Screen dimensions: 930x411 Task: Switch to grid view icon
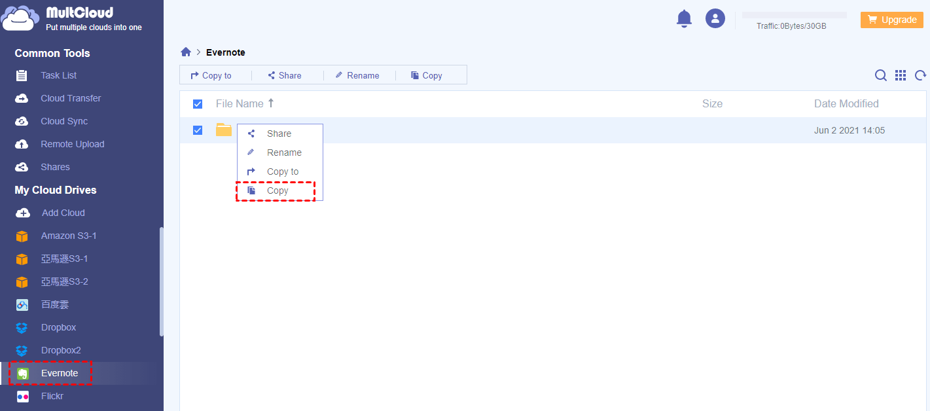(901, 75)
